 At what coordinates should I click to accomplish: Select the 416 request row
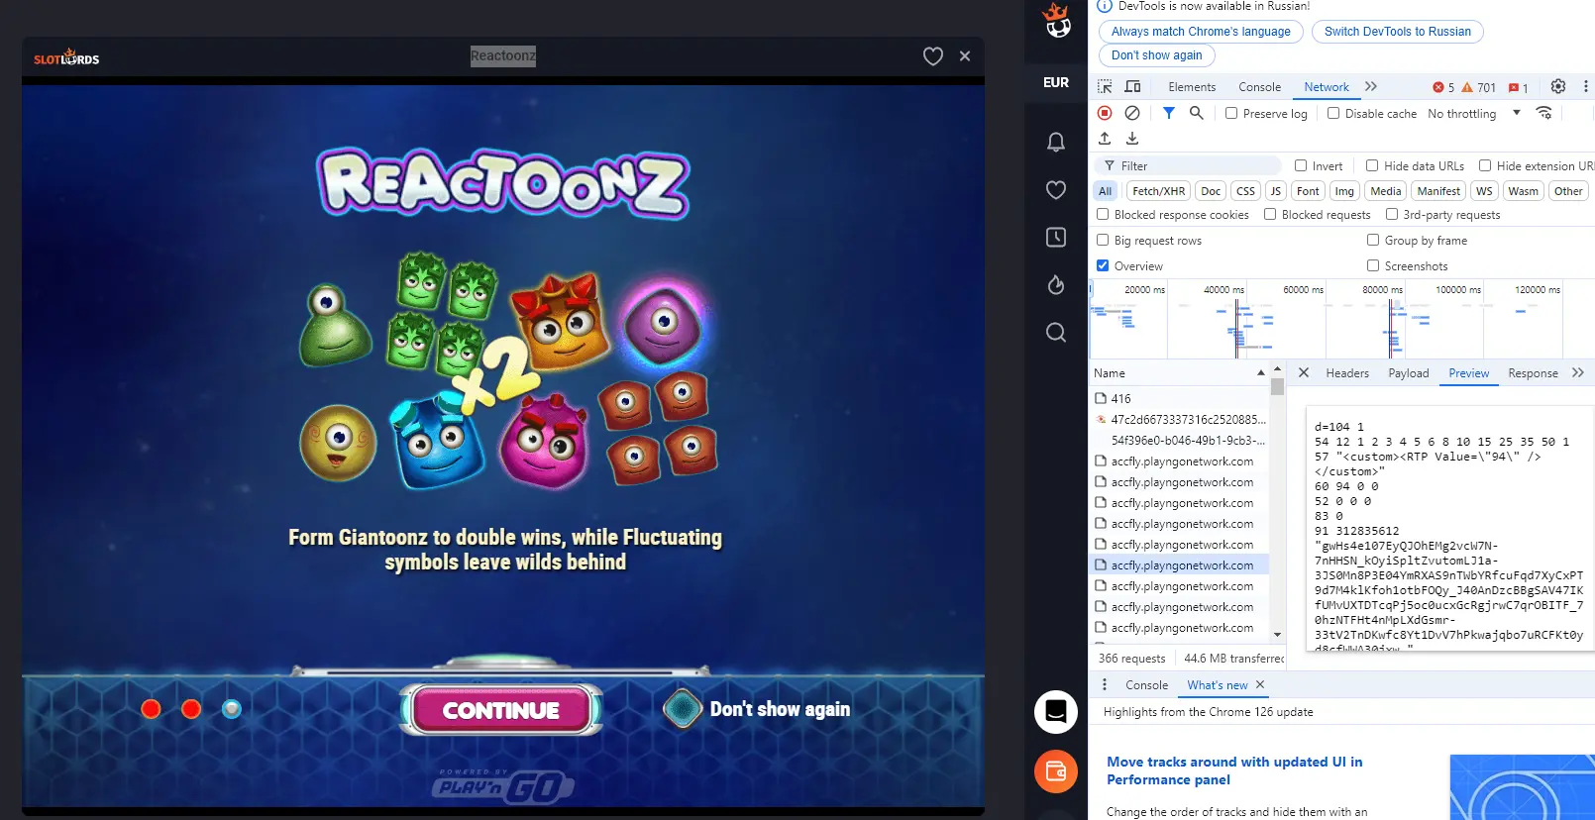tap(1179, 398)
